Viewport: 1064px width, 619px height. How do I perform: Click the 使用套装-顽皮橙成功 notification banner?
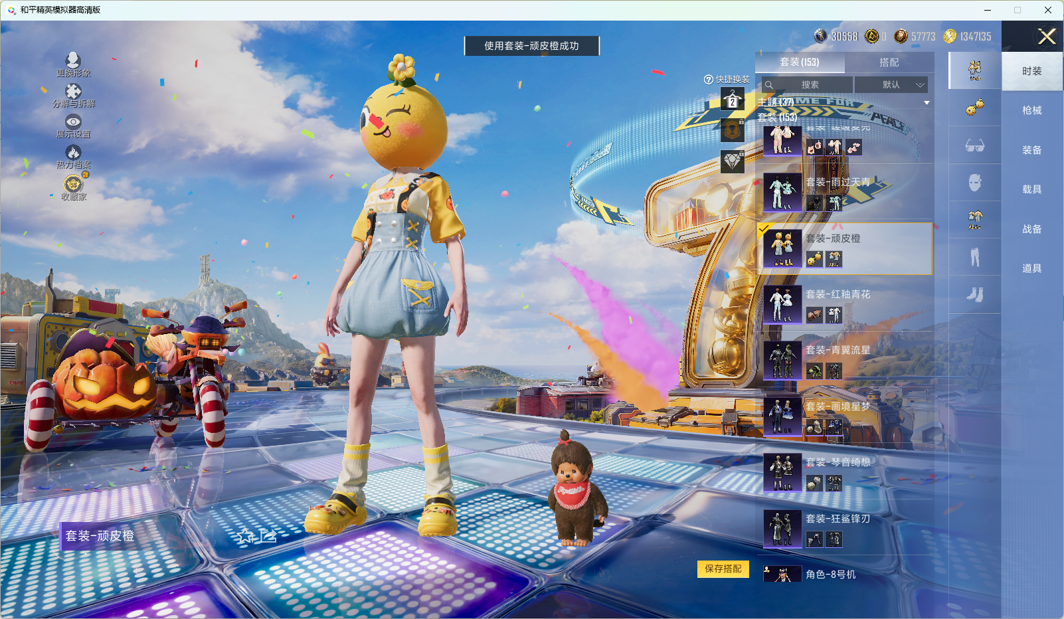tap(532, 46)
